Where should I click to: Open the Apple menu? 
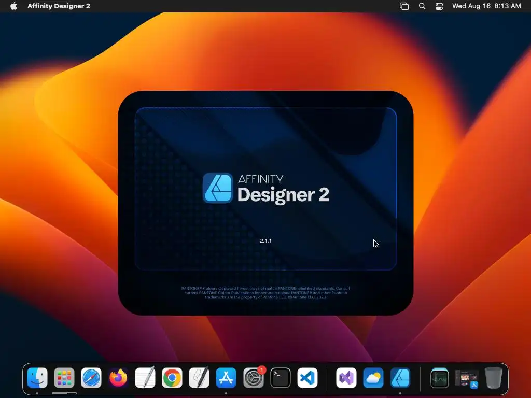tap(13, 6)
